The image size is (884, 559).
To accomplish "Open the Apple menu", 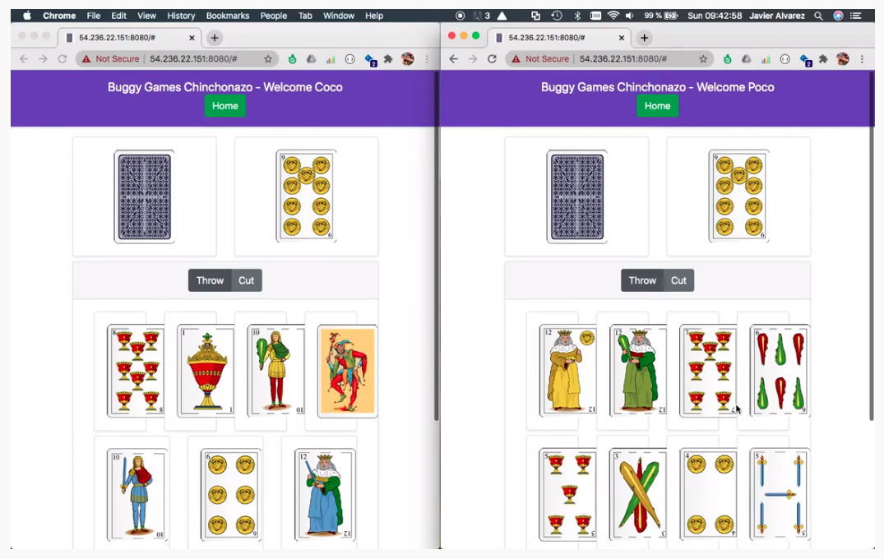I will (26, 16).
